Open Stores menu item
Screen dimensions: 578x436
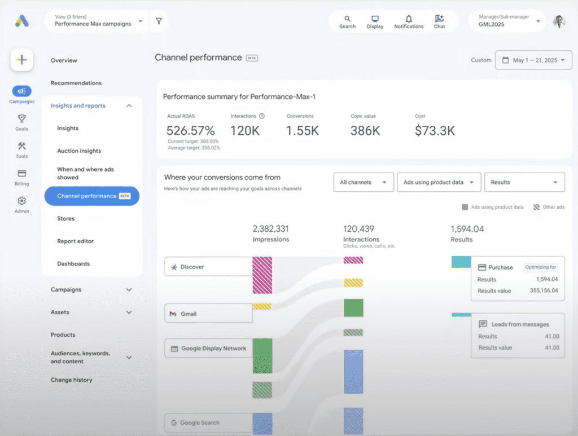(x=65, y=218)
